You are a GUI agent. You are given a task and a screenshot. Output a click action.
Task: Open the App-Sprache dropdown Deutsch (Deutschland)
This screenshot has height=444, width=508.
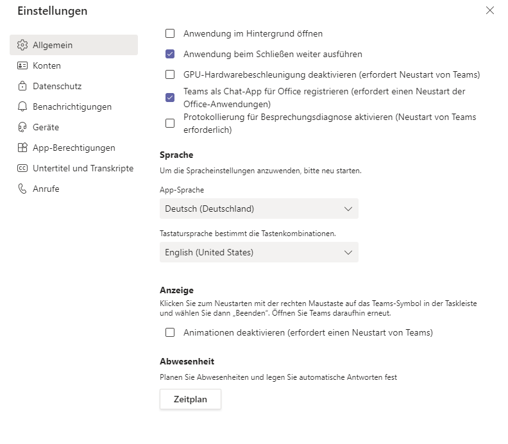click(x=259, y=209)
